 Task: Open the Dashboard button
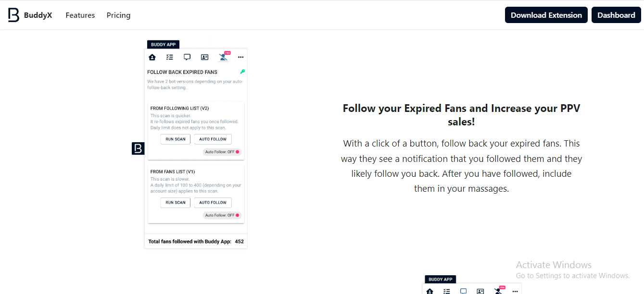[x=616, y=15]
